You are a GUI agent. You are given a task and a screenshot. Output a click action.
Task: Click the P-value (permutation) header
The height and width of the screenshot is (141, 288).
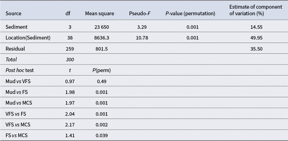(190, 14)
